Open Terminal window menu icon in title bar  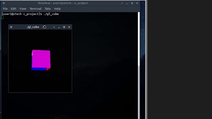pyautogui.click(x=4, y=3)
